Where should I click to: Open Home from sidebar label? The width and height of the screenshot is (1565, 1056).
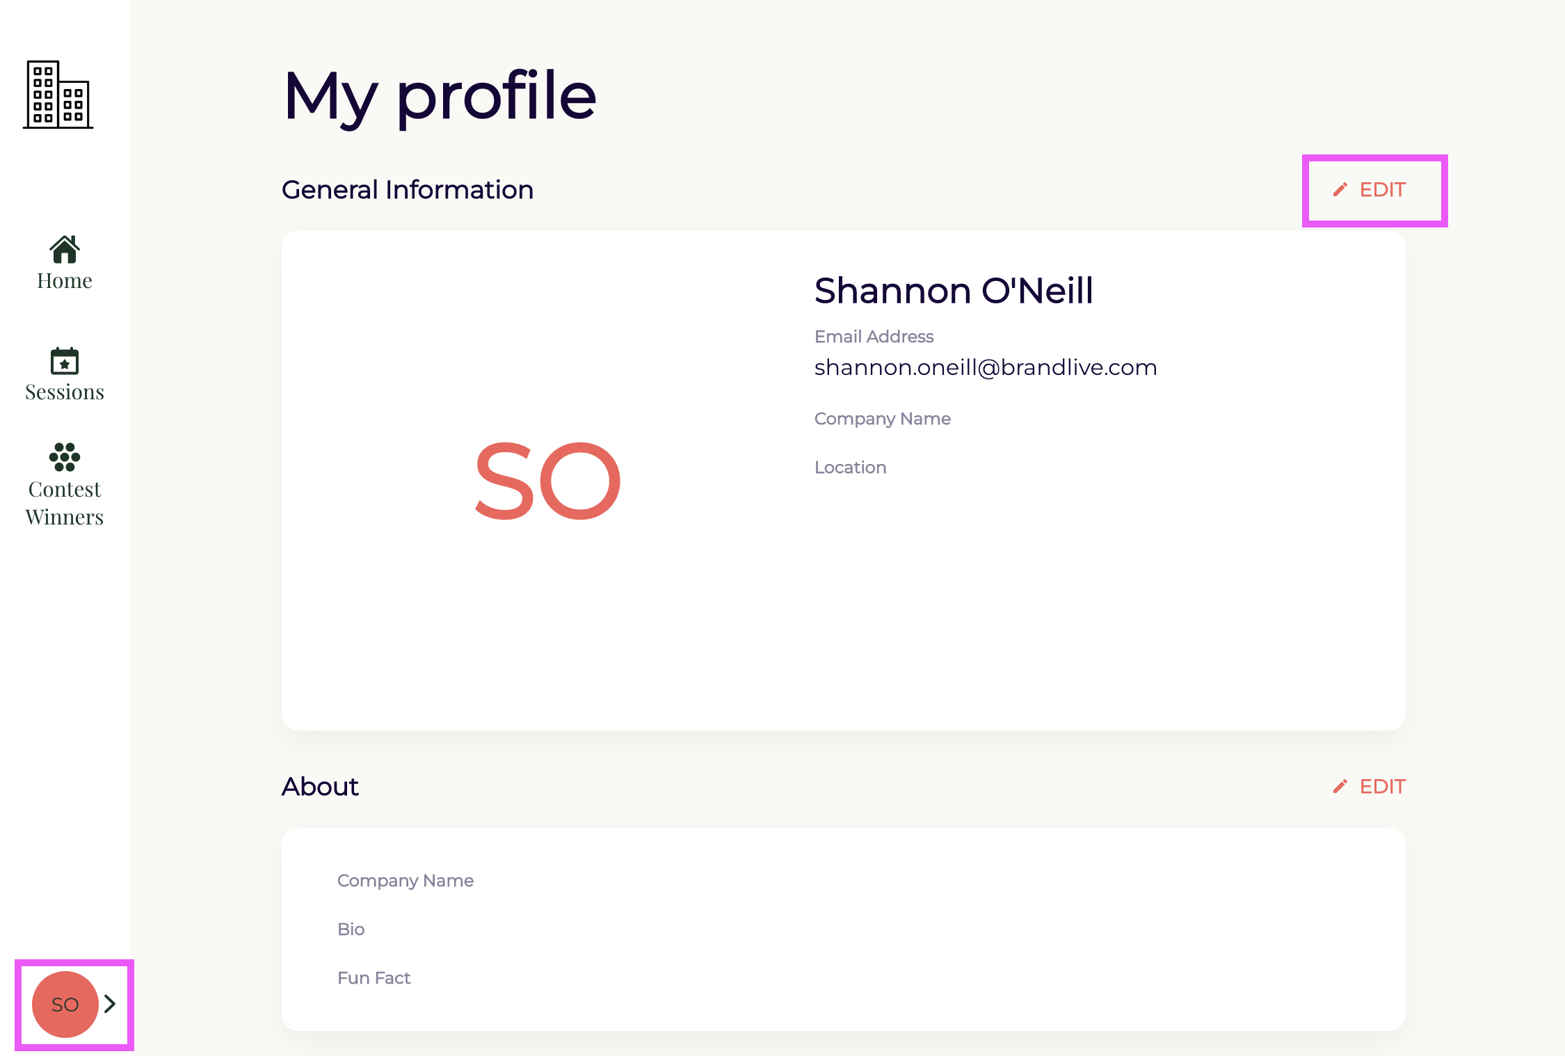[x=65, y=281]
